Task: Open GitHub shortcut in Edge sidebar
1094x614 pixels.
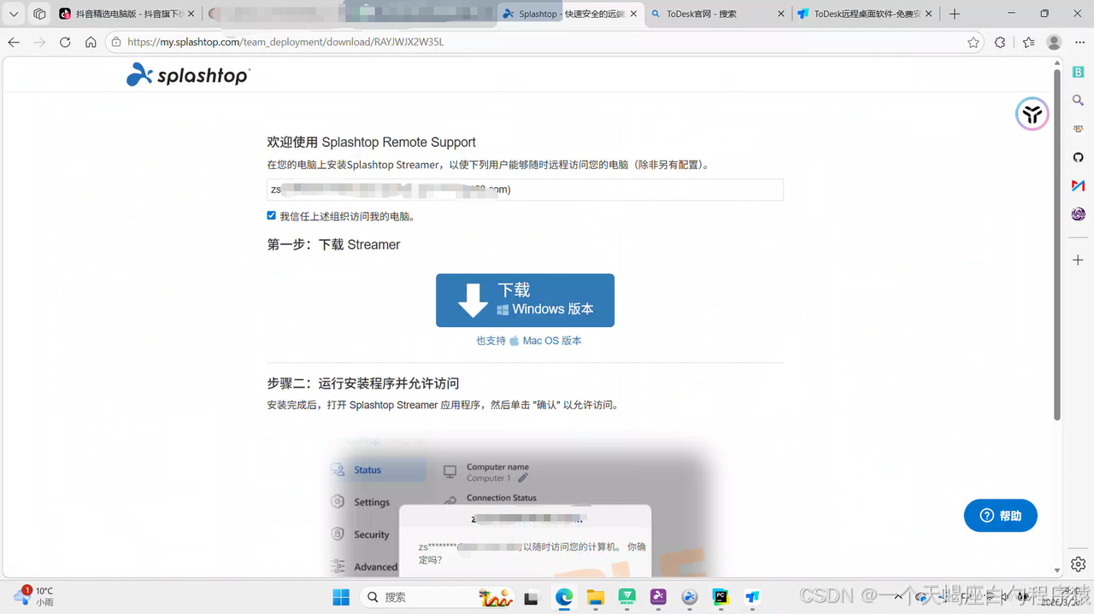Action: click(1078, 157)
